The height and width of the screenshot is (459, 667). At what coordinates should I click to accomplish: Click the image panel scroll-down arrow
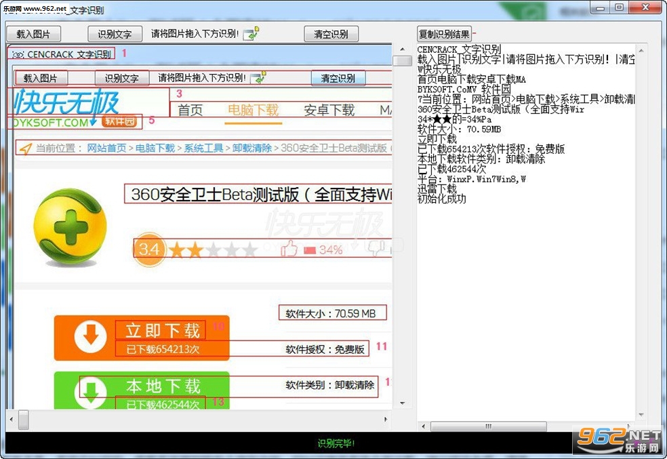point(403,403)
